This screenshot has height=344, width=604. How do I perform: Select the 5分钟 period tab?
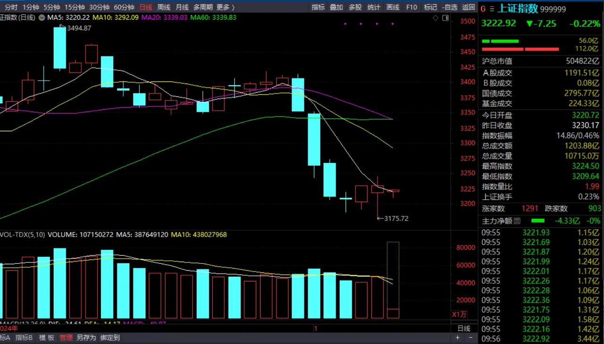coord(51,7)
